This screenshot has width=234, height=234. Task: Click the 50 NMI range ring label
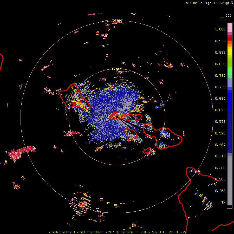click(x=117, y=69)
